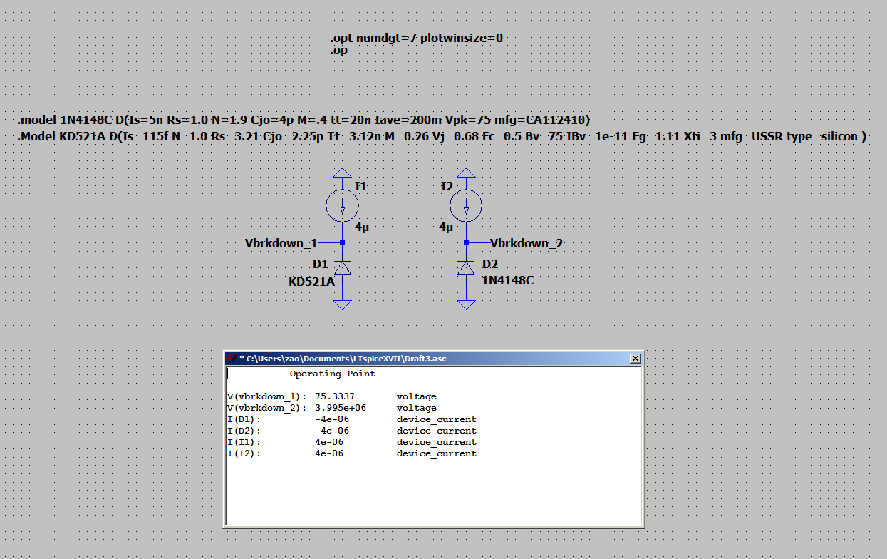Click ground symbol below diode D2
887x559 pixels.
[x=466, y=304]
